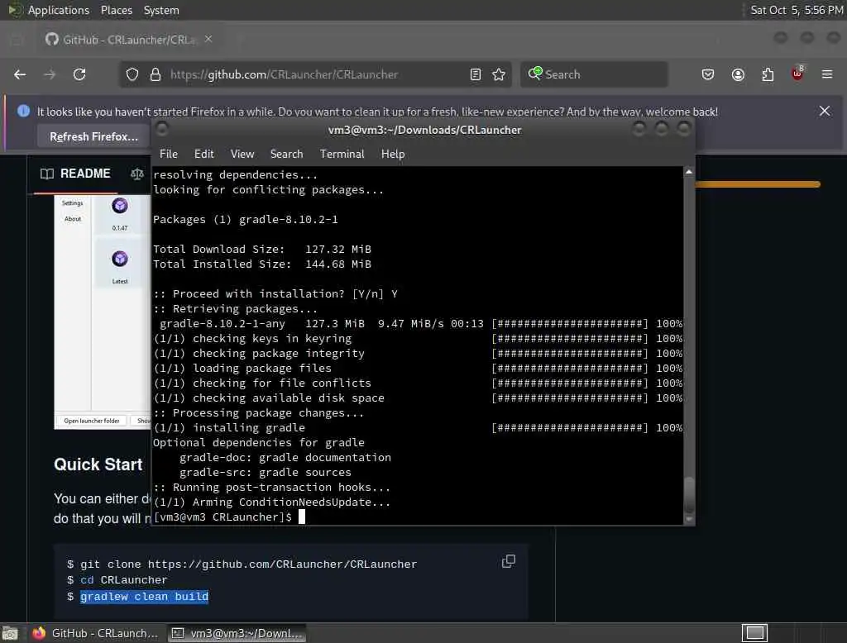Image resolution: width=847 pixels, height=643 pixels.
Task: Click terminal scrollbar thumb
Action: point(689,496)
